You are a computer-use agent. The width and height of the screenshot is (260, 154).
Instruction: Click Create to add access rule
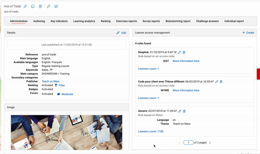point(250,33)
